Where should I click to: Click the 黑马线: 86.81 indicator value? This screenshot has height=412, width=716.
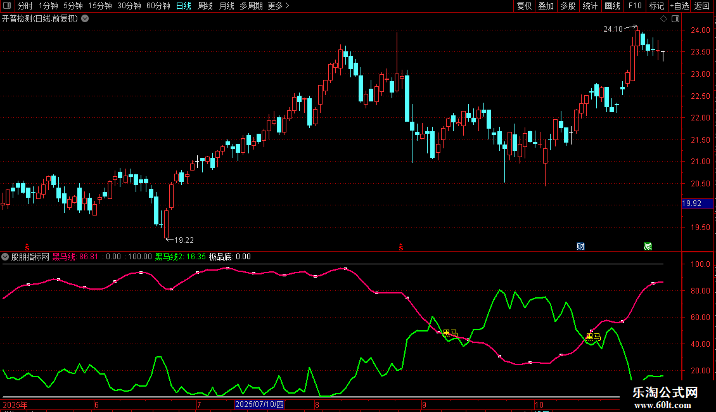[x=75, y=257]
